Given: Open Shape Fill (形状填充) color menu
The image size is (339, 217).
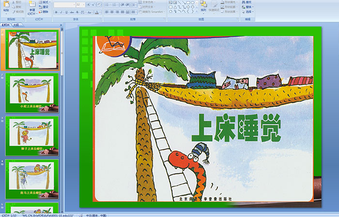Looking at the screenshot, I should click(x=229, y=2).
